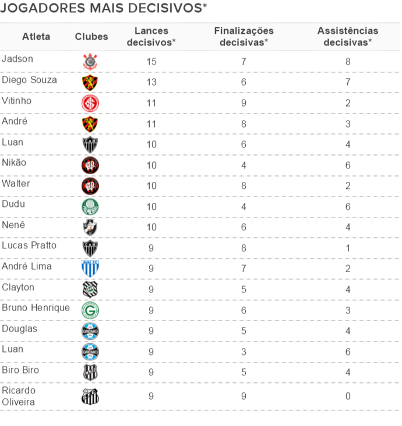Click the Ponte Preta crest beside Biro Biro
This screenshot has width=402, height=426.
(x=90, y=372)
